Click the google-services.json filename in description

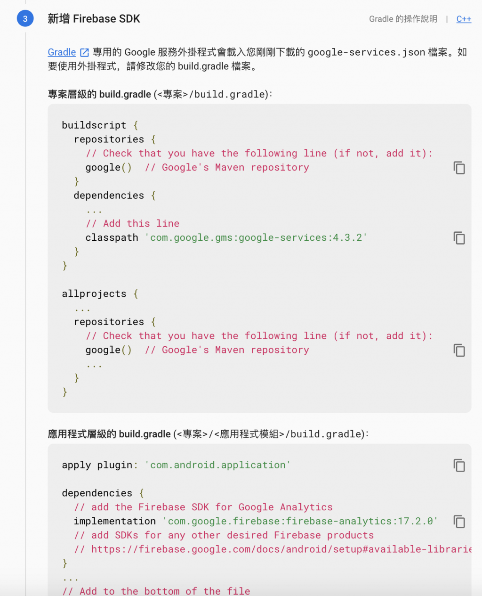[x=366, y=52]
